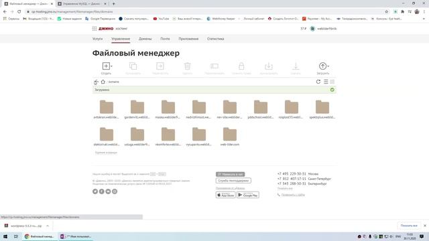
Task: Bookmark this page with the star
Action: point(387,11)
